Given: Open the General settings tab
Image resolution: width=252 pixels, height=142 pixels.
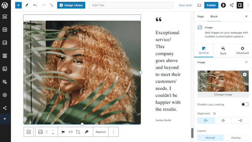Looking at the screenshot, I should click(x=203, y=50).
